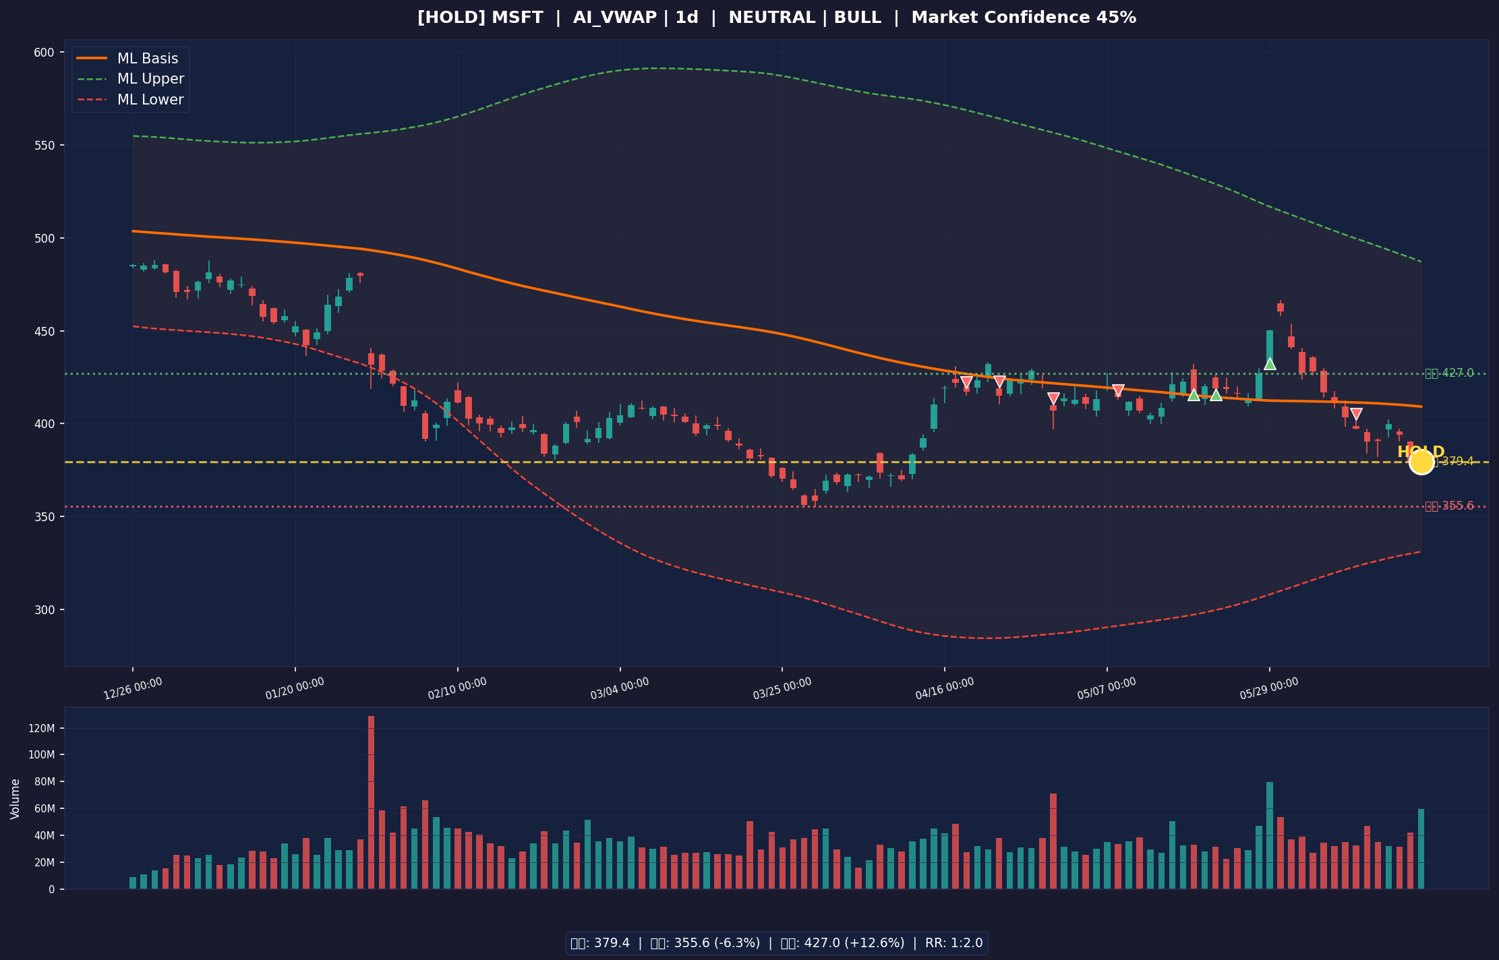
Task: Click "Market Confidence 45%" in the title
Action: click(1024, 18)
